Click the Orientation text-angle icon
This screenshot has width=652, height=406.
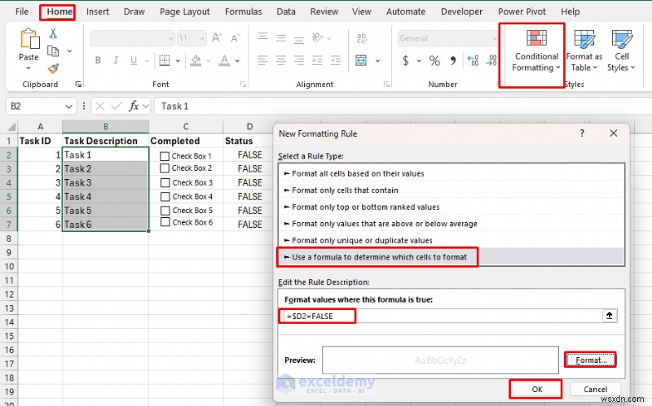coord(317,37)
